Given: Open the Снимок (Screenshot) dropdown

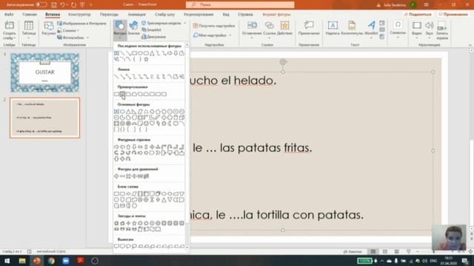Looking at the screenshot, I should coord(68,30).
